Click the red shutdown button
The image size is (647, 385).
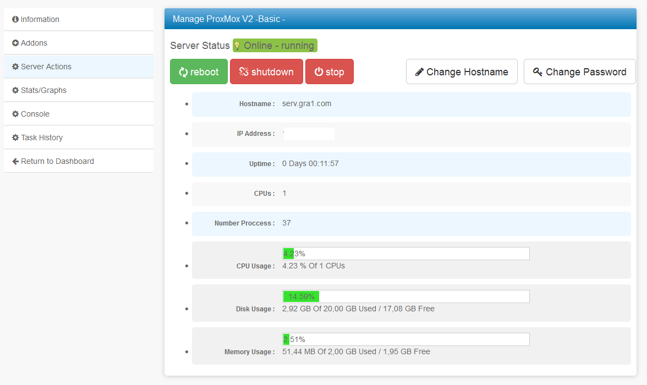266,71
